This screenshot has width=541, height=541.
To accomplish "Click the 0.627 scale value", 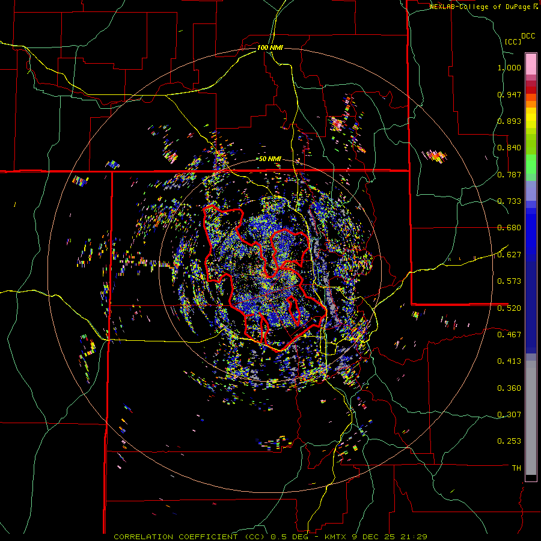I will tap(509, 255).
